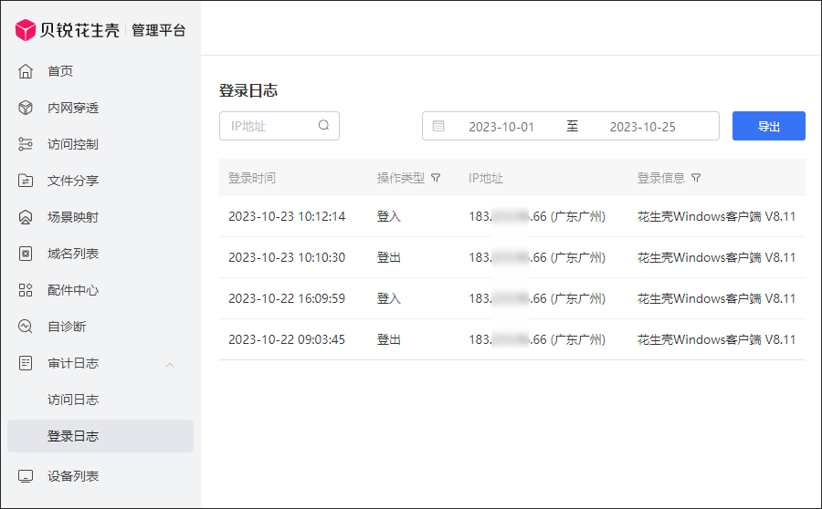
Task: Open the 操作类型 column filter
Action: point(436,178)
